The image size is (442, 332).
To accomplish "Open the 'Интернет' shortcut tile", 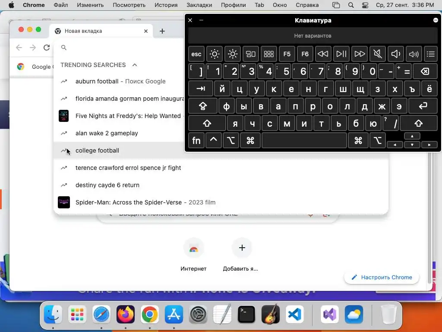I will tap(193, 255).
